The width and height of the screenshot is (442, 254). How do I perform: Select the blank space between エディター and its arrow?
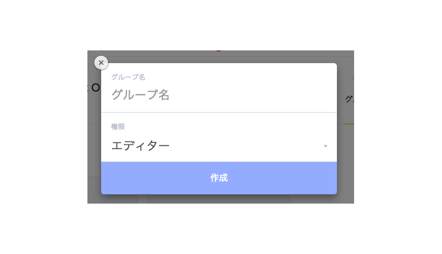[x=246, y=146]
